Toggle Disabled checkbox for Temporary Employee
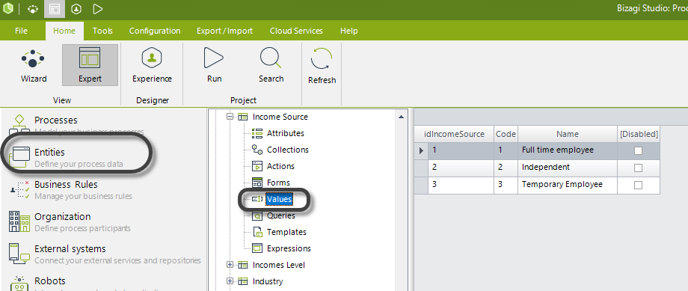Screen dimensions: 688x291 point(638,185)
